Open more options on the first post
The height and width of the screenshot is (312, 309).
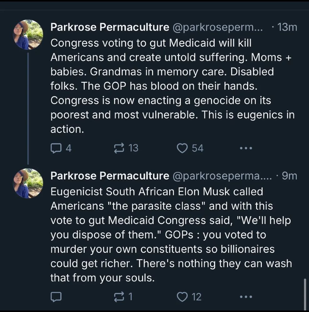(x=246, y=148)
